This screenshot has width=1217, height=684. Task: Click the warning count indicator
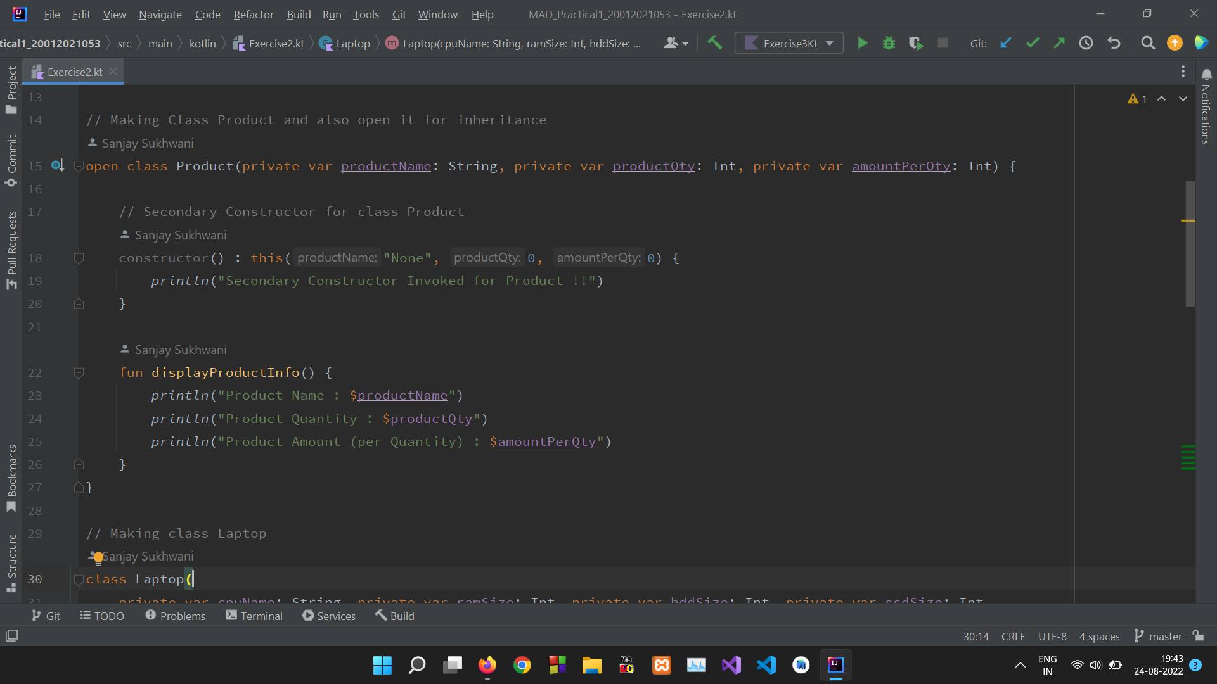1137,99
